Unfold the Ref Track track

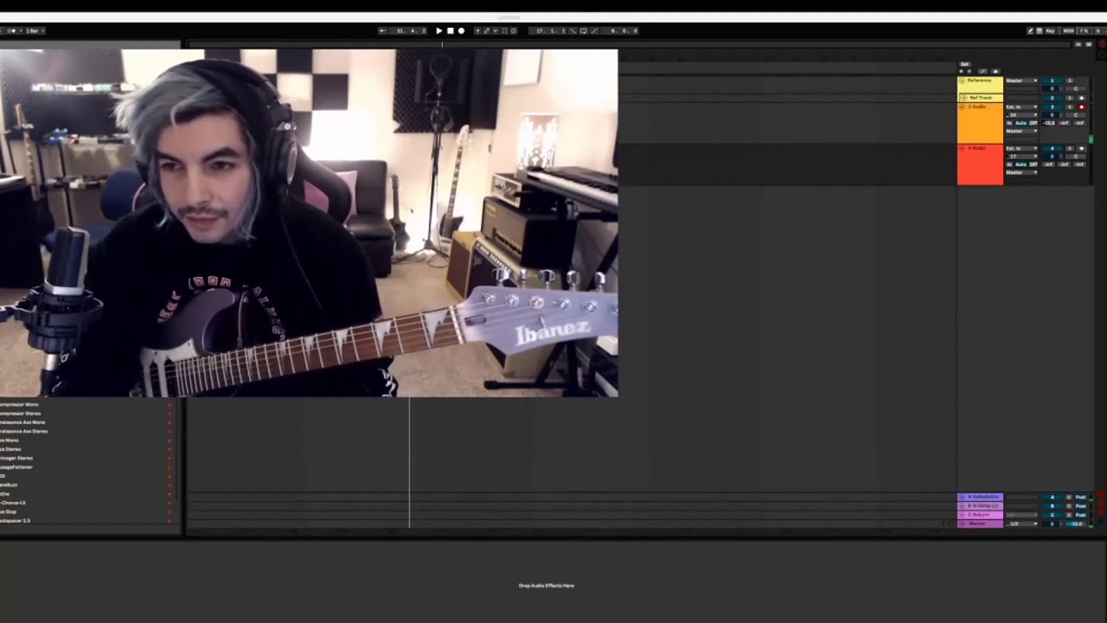(x=964, y=98)
